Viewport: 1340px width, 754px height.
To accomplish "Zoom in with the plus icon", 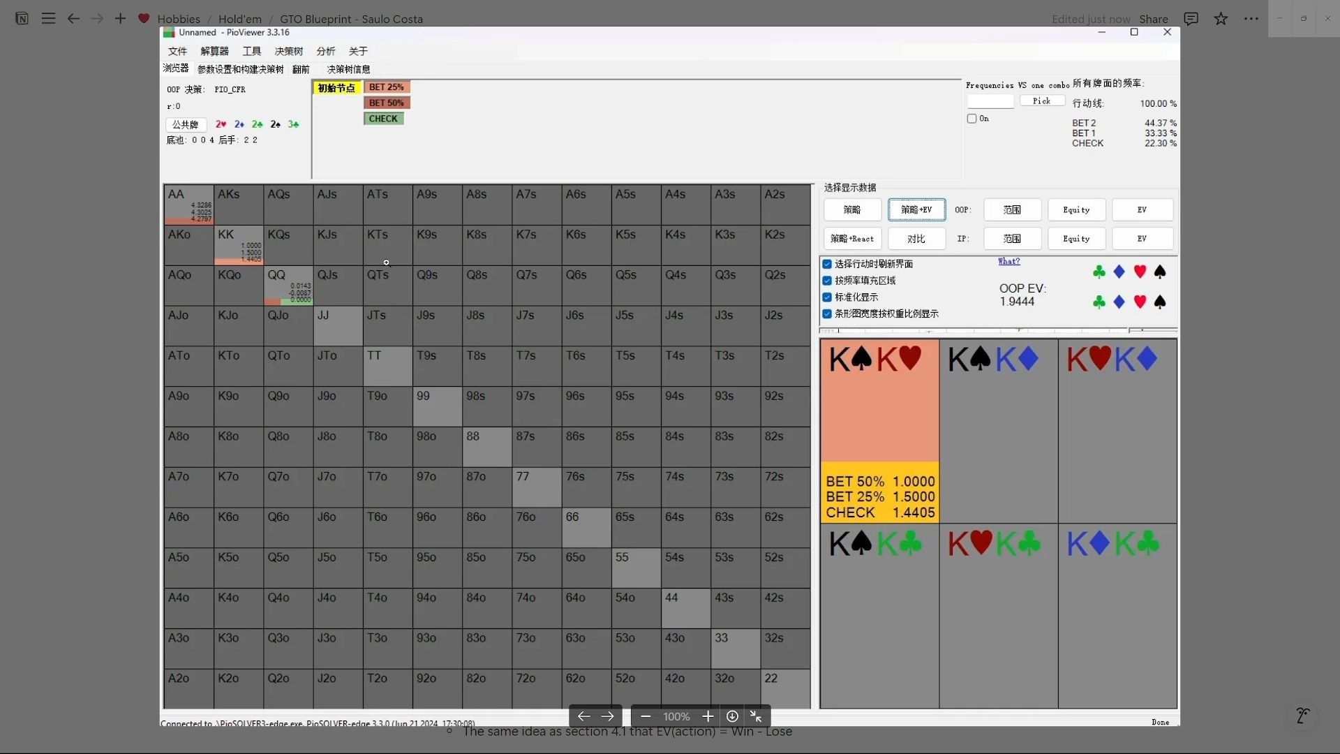I will tap(708, 716).
